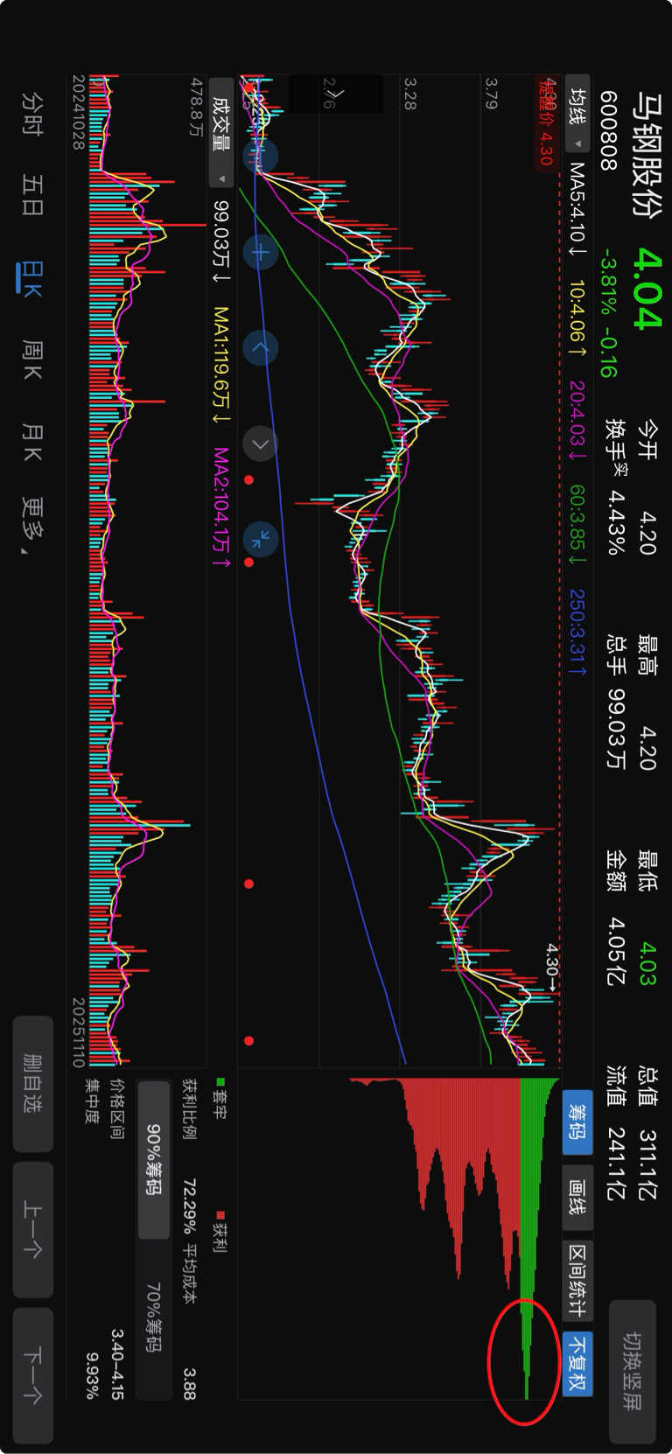Tap the 最高 4.20 value
This screenshot has width=672, height=1454.
click(x=647, y=747)
